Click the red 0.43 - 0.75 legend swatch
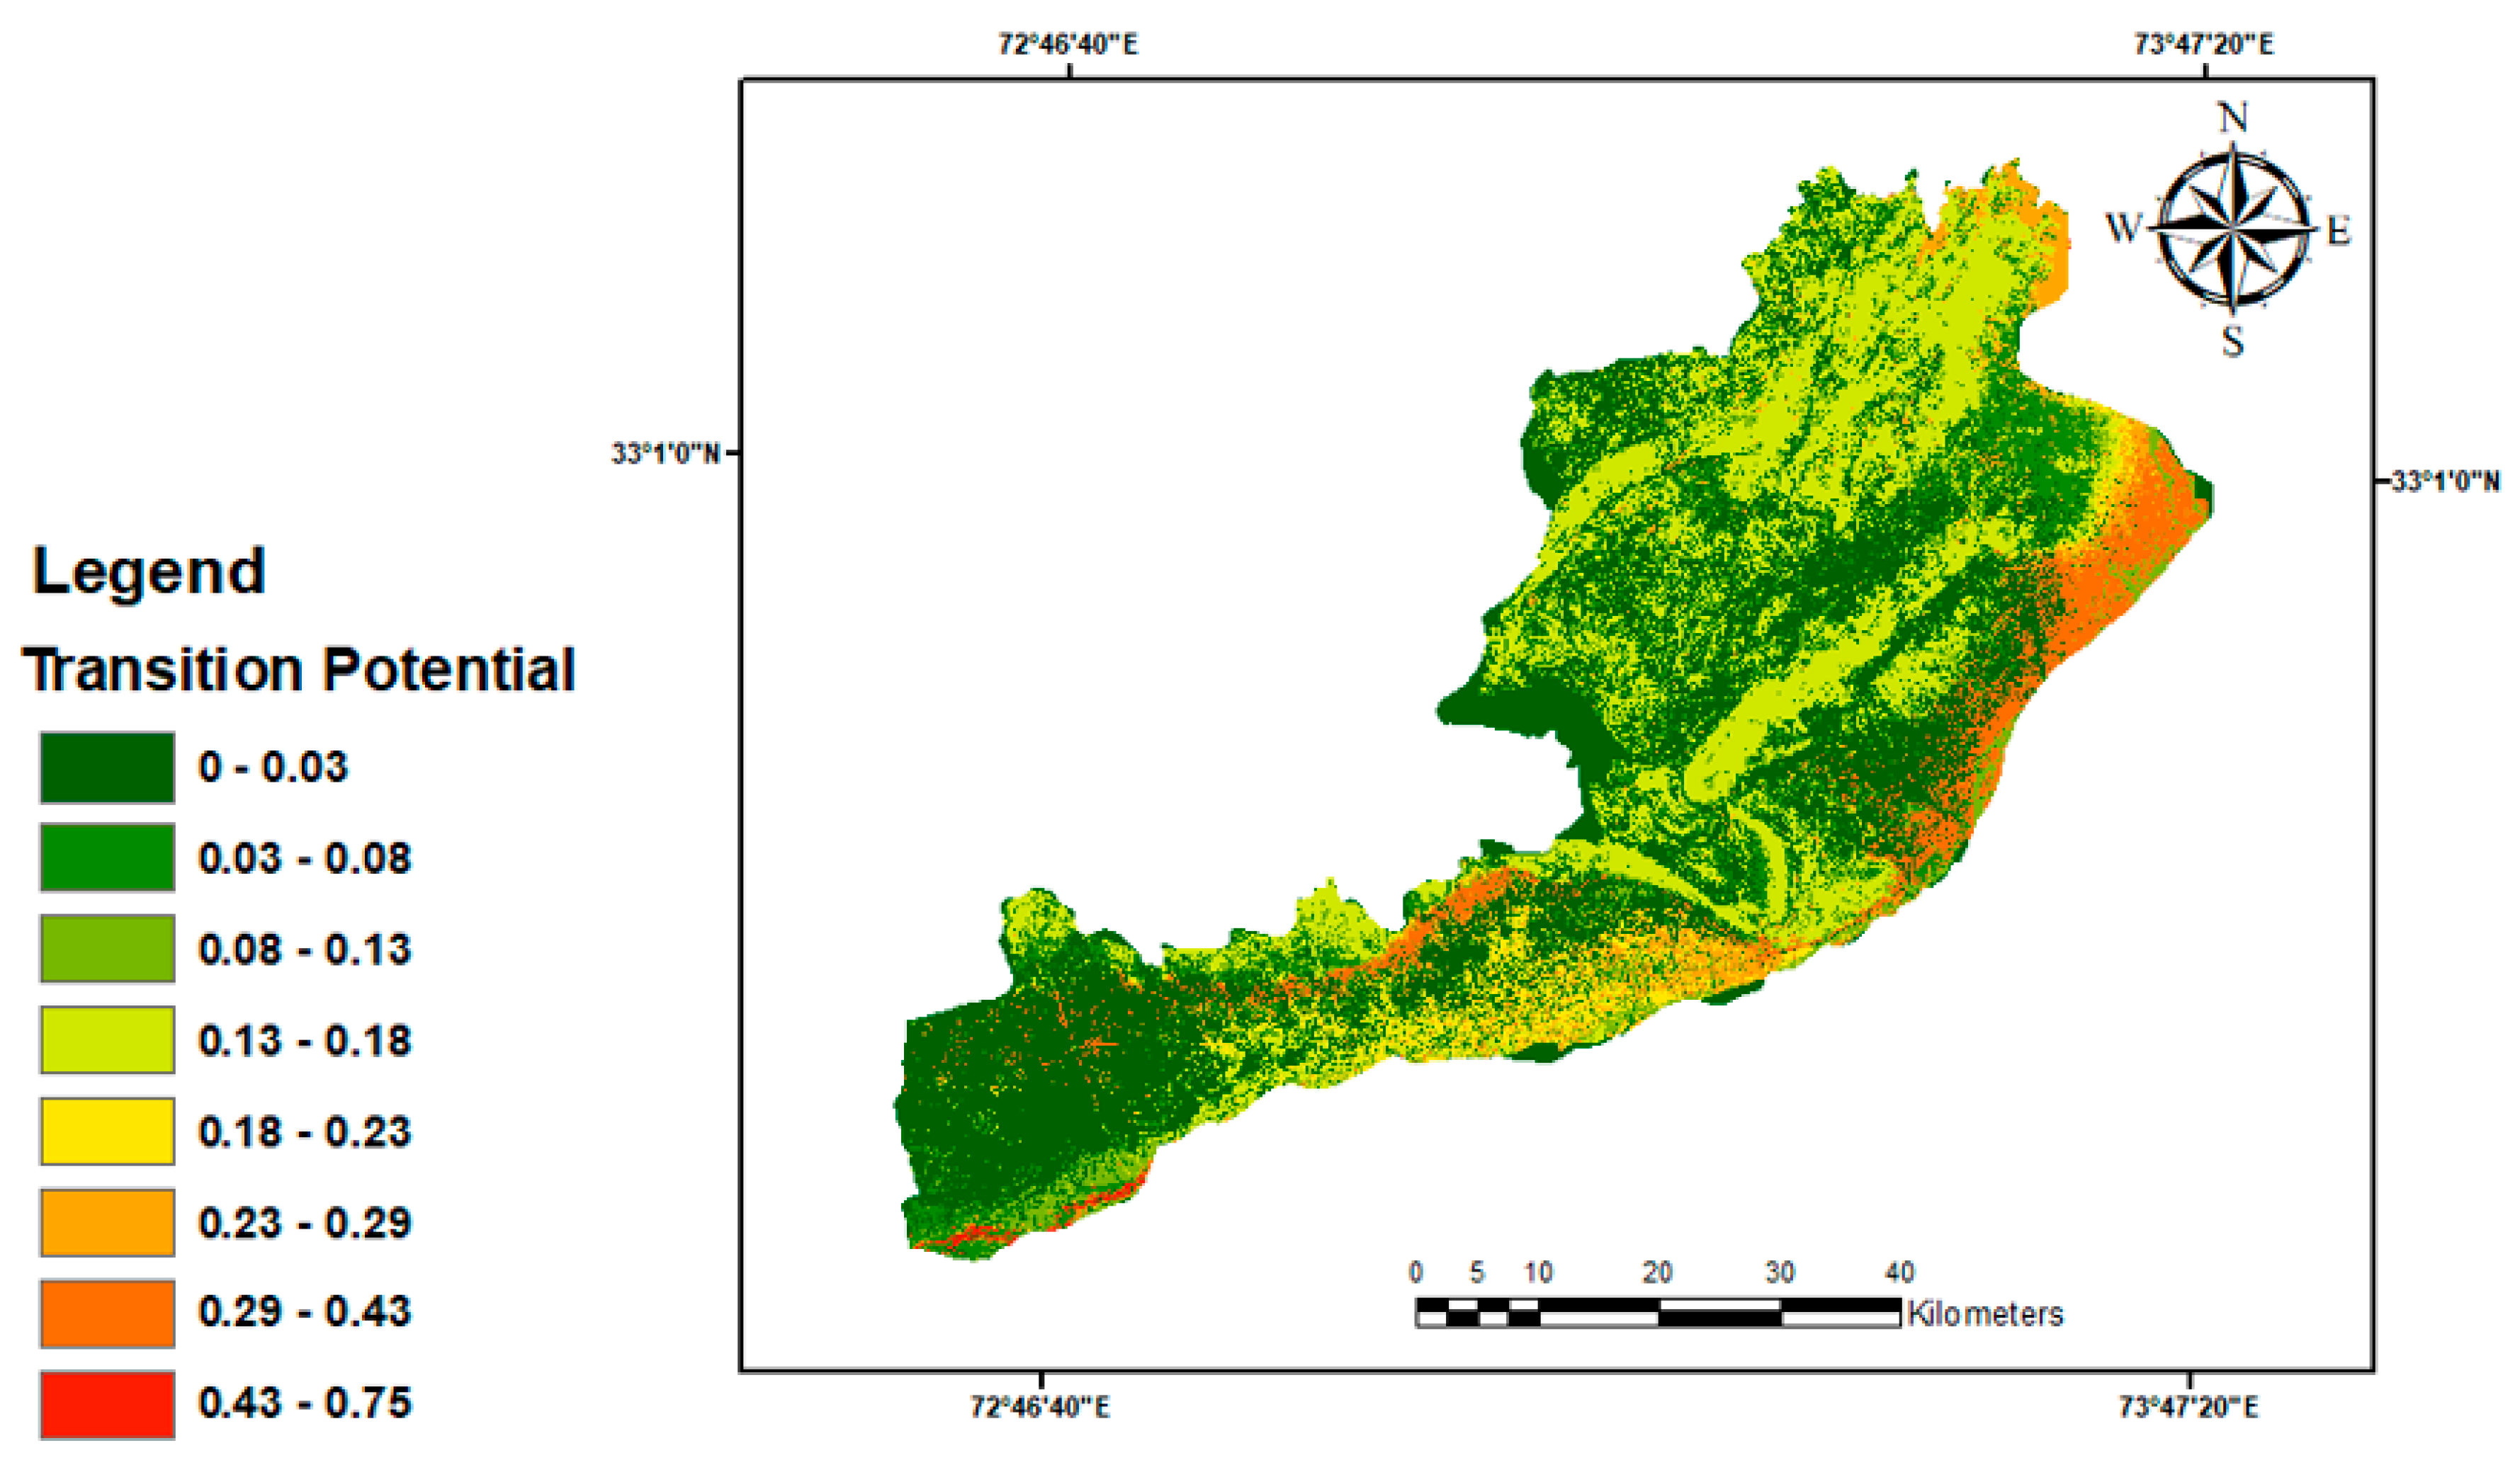This screenshot has height=1460, width=2520. point(107,1404)
